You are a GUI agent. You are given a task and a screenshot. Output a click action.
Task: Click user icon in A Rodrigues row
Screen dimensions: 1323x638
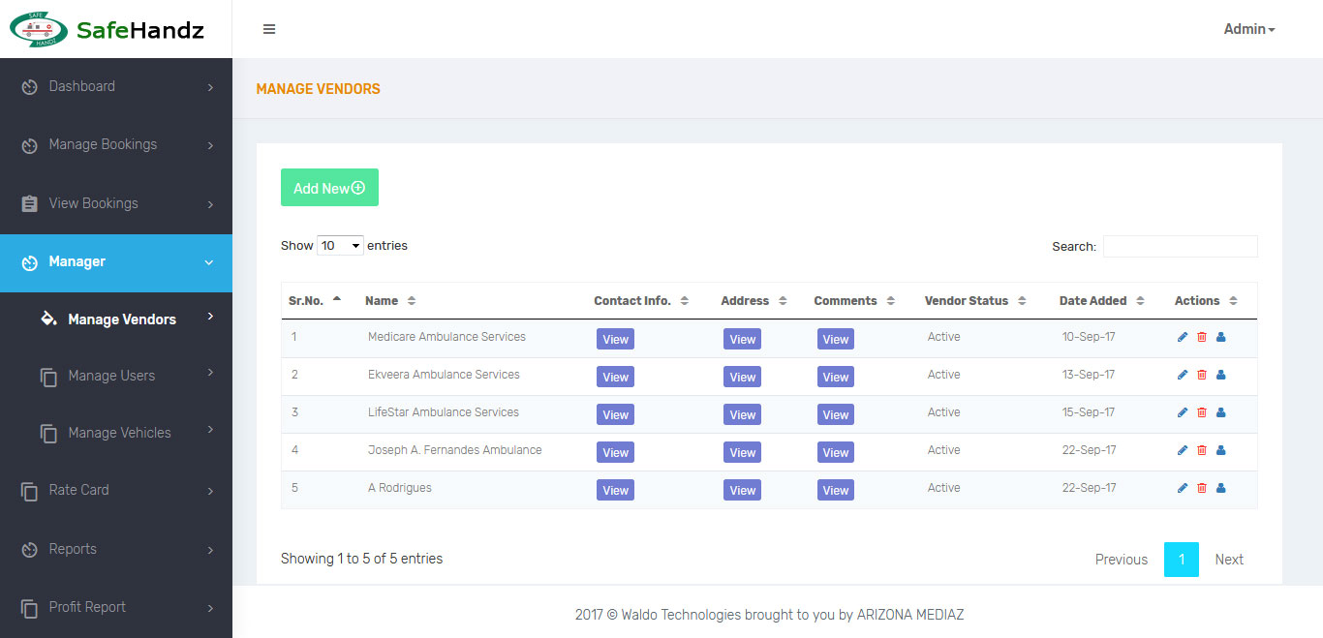(1220, 488)
